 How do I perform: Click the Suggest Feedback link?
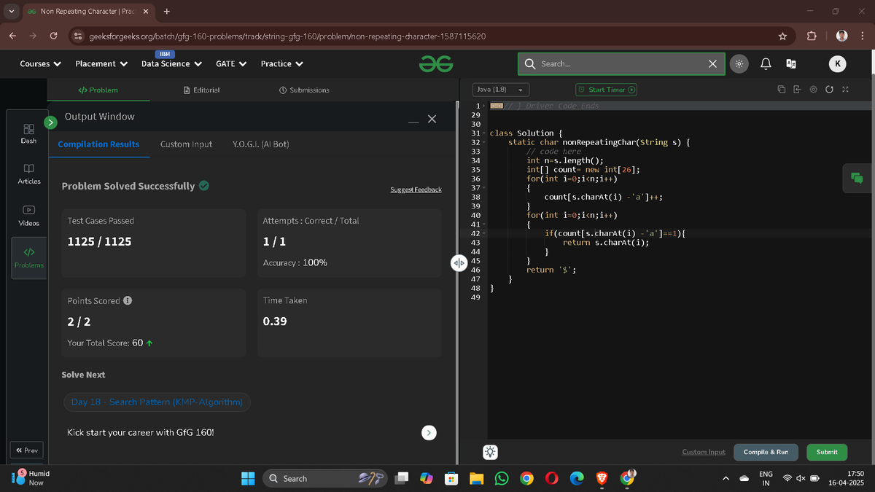pyautogui.click(x=416, y=190)
